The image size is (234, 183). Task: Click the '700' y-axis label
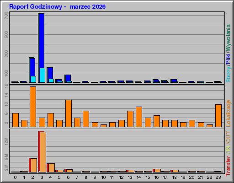[x=6, y=16]
